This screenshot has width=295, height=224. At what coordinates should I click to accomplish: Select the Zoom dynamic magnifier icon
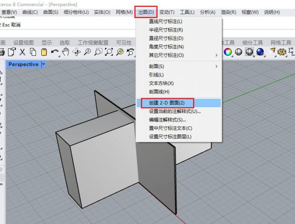pyautogui.click(x=87, y=52)
